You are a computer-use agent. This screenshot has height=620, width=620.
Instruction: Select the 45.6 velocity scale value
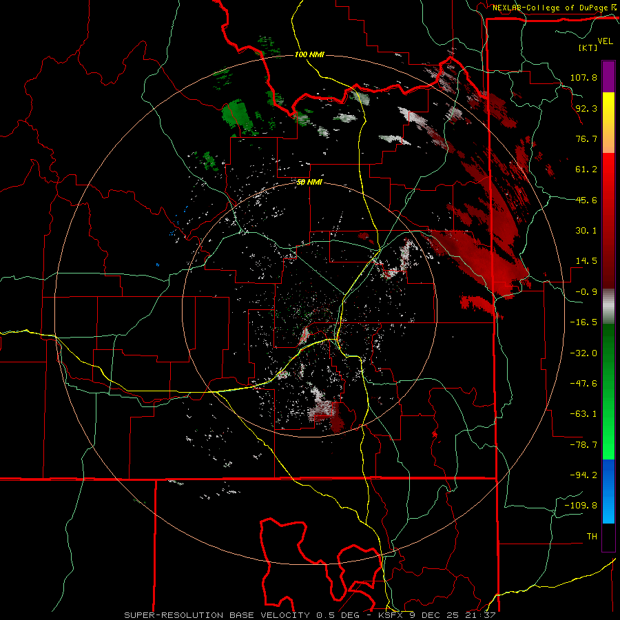pos(586,200)
